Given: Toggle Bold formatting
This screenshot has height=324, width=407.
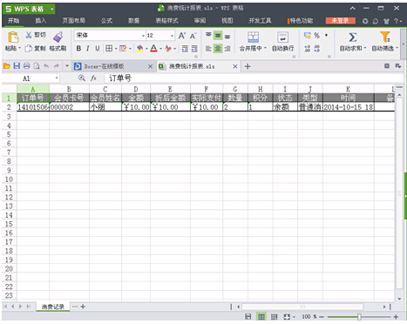Looking at the screenshot, I should (78, 48).
